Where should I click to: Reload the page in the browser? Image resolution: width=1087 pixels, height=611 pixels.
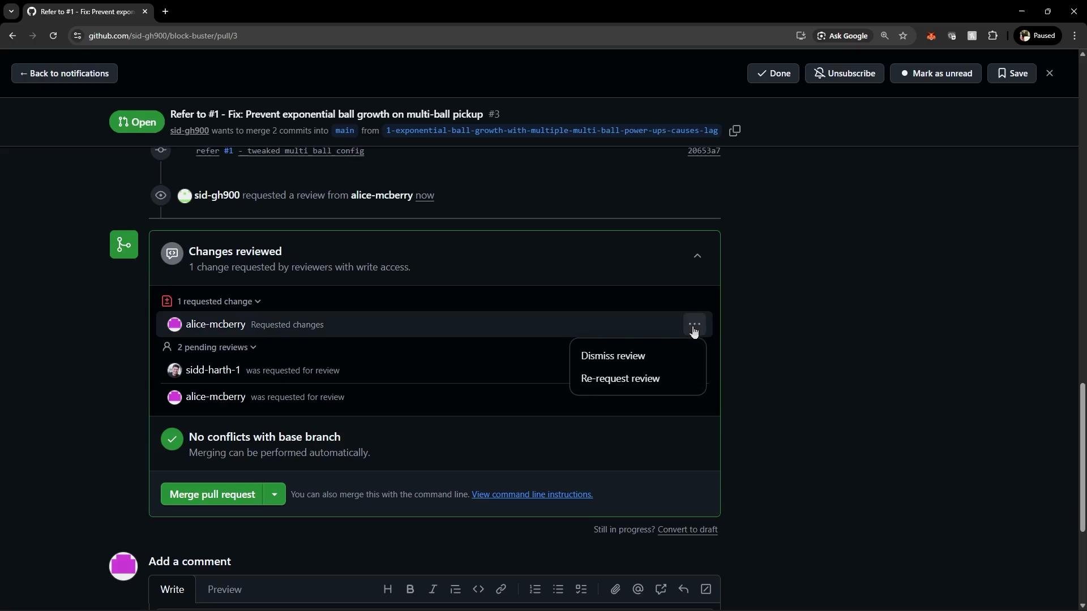tap(53, 36)
